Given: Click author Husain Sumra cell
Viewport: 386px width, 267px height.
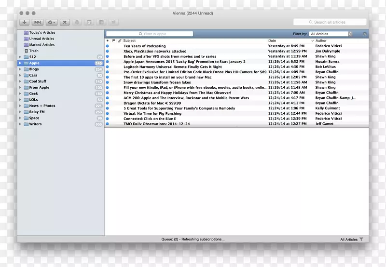Looking at the screenshot, I should (327, 62).
